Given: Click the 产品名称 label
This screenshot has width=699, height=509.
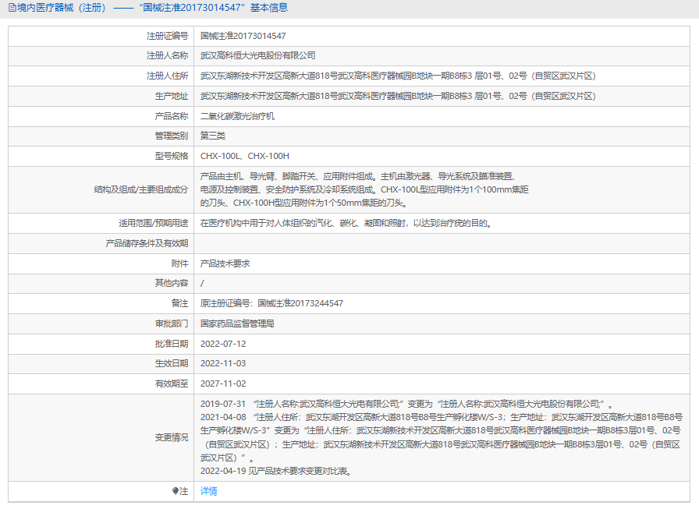Looking at the screenshot, I should click(x=172, y=116).
